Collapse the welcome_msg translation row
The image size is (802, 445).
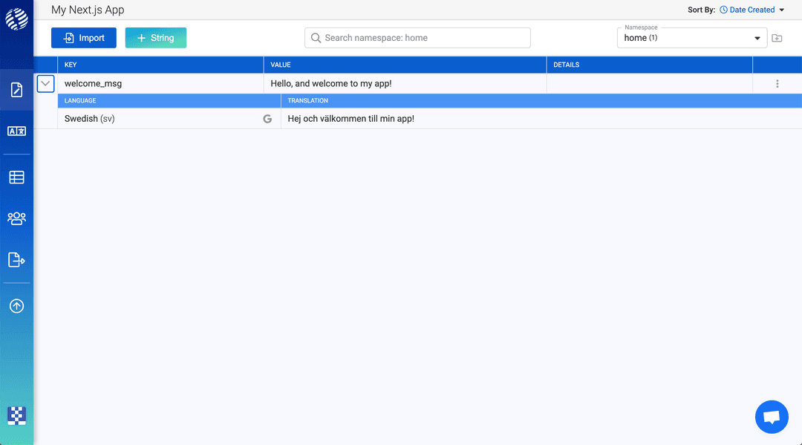tap(45, 83)
